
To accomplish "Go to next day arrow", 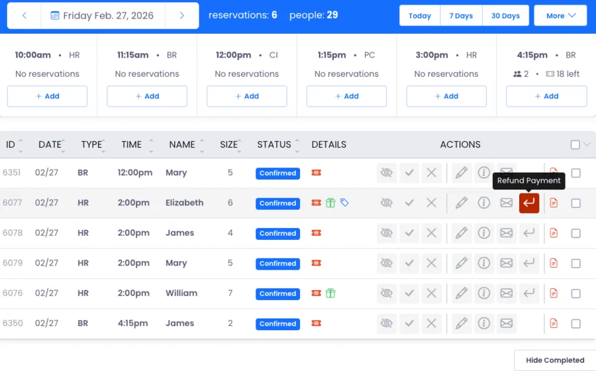I will pyautogui.click(x=181, y=16).
